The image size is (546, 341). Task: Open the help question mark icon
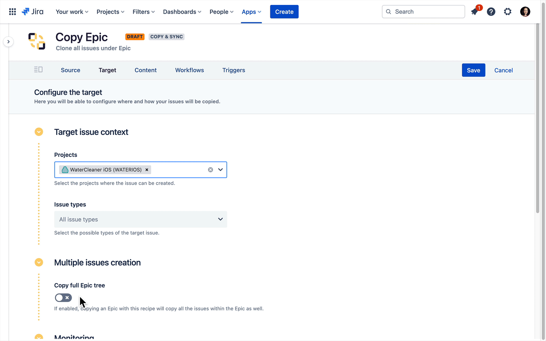[491, 12]
